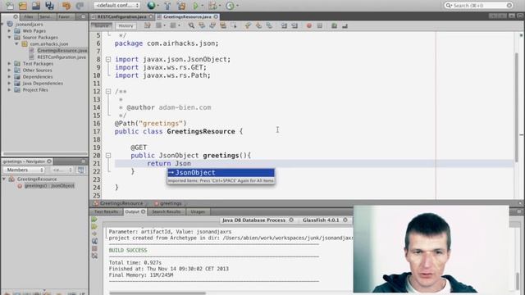Collapse the imports code fold on line 8
The image size is (525, 295).
point(108,59)
